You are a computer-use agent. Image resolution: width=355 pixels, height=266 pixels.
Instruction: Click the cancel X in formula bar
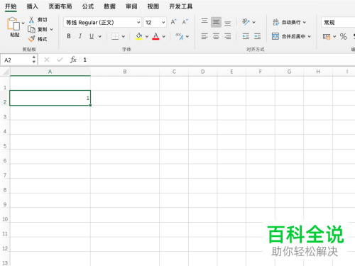(47, 60)
